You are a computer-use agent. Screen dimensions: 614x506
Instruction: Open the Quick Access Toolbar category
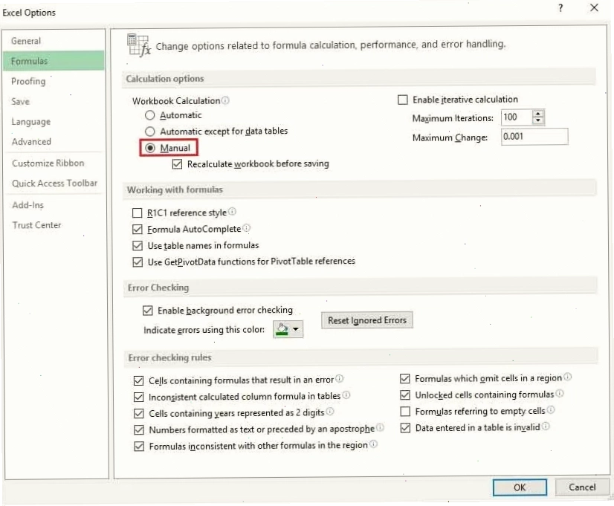pos(54,183)
